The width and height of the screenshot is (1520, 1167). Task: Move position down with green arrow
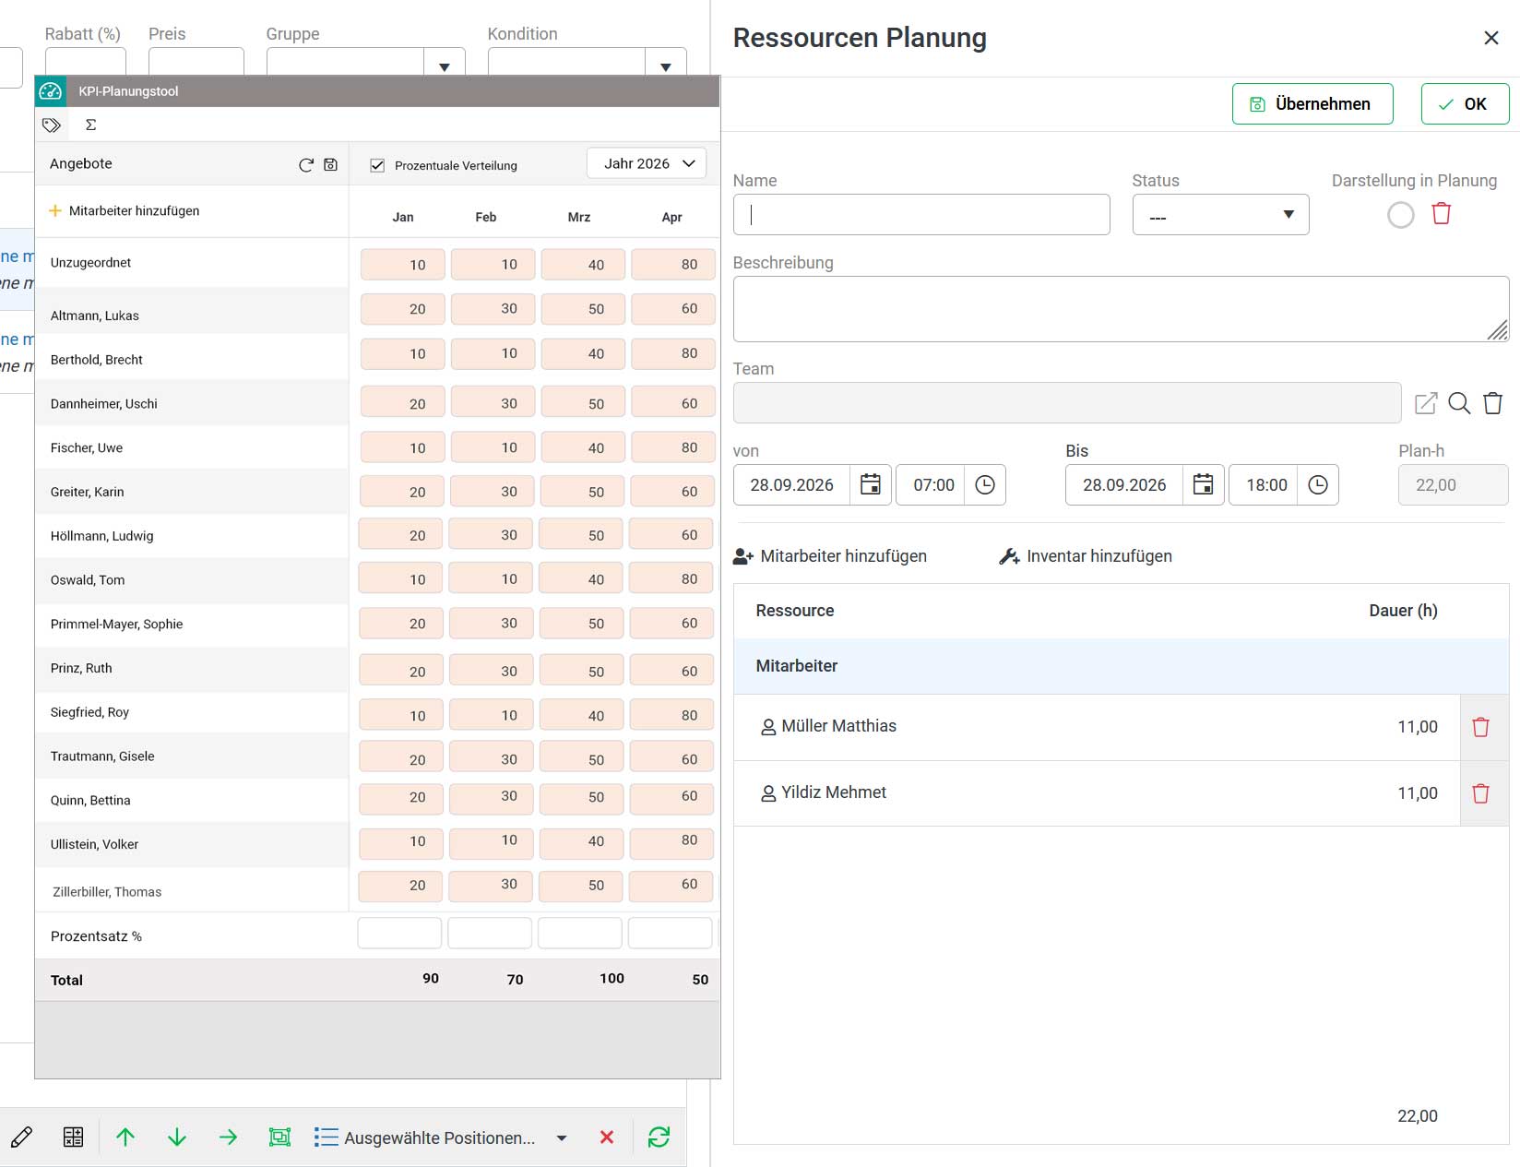[177, 1137]
